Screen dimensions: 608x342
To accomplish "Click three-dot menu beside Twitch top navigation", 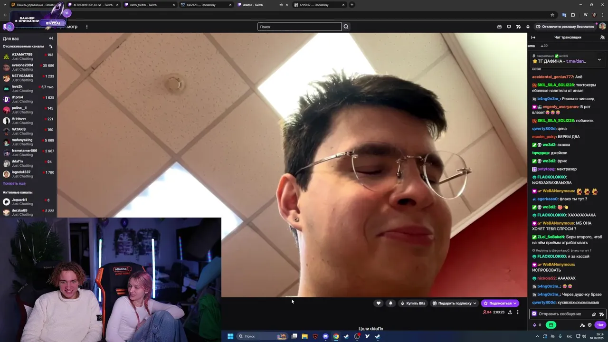I will (86, 27).
